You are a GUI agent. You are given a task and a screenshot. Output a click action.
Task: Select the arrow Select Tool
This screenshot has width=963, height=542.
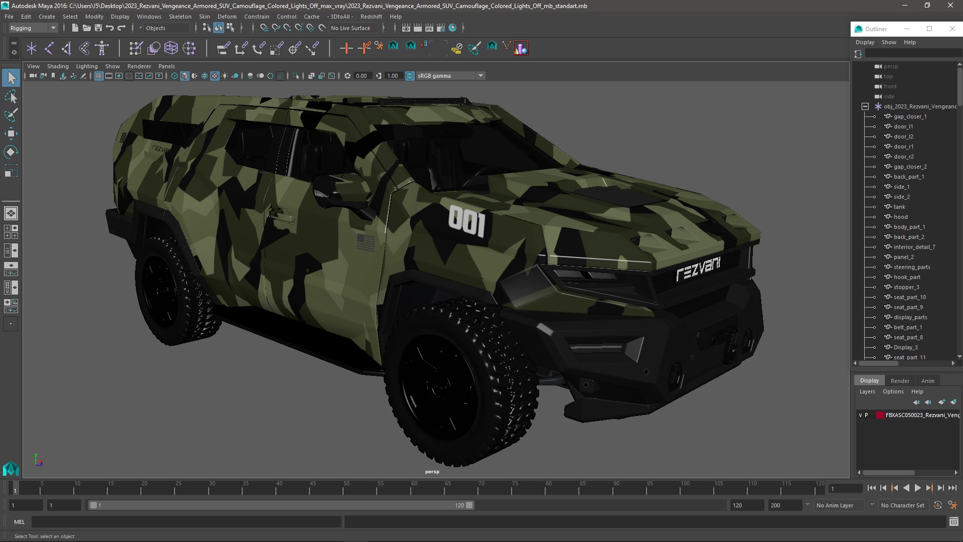11,78
